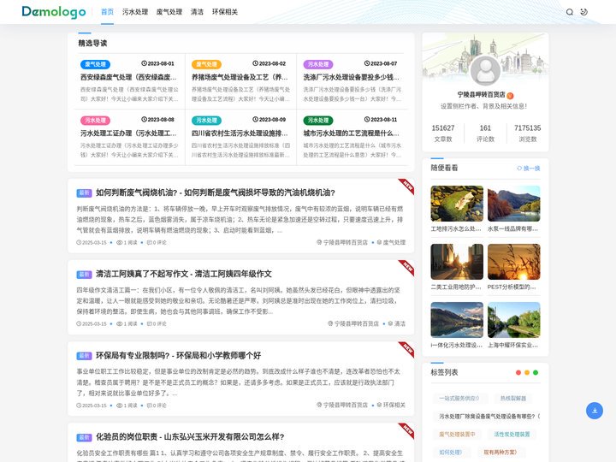
Task: Select tag 热核裂解器
Action: pos(513,399)
